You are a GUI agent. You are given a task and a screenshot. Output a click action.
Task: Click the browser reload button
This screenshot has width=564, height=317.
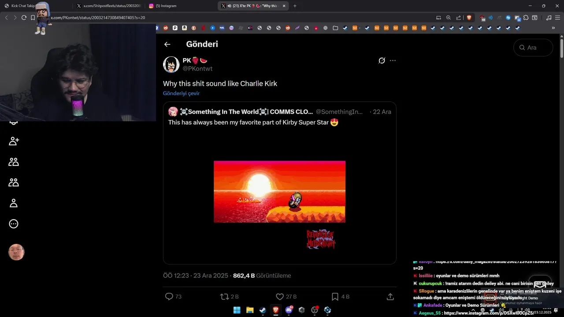point(24,18)
